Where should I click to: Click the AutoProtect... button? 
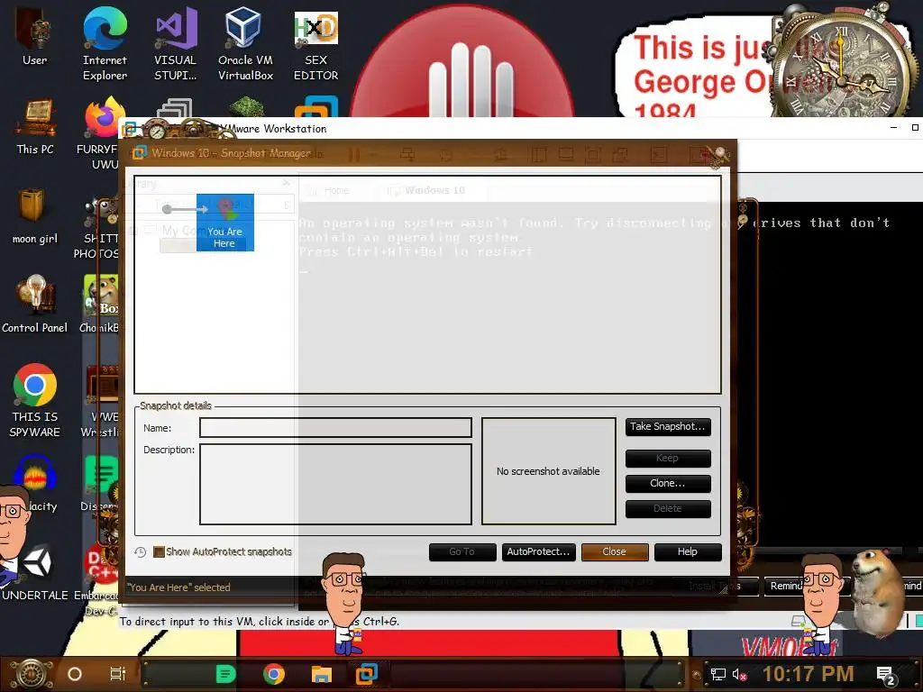pos(539,552)
